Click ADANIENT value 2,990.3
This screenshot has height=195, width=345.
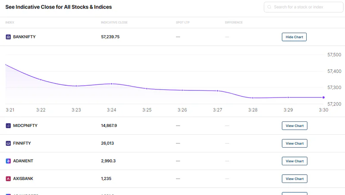pos(108,161)
